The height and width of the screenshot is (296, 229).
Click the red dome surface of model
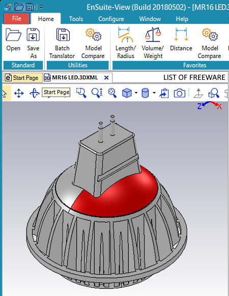(x=121, y=196)
